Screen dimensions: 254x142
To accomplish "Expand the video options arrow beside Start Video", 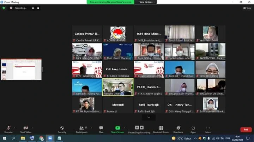I will pyautogui.click(x=33, y=128).
